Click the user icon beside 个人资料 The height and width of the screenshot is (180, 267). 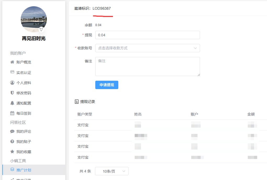12,83
